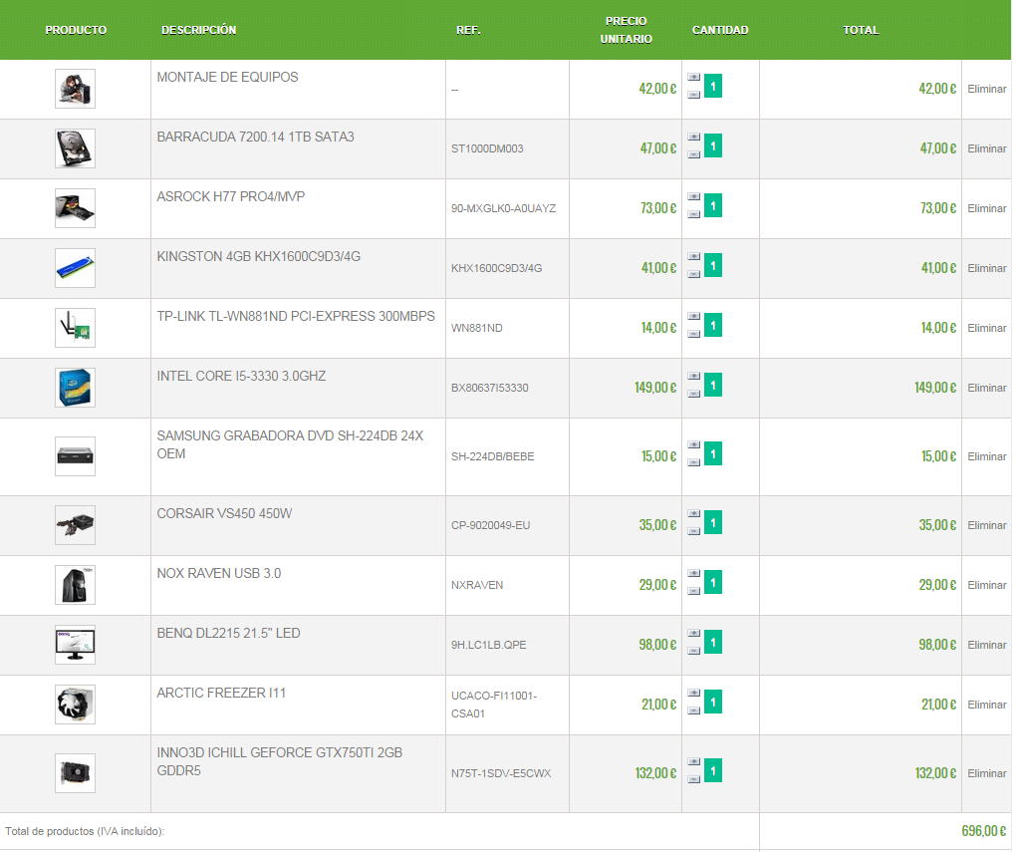Open the Inno3D graphics card thumbnail
Image resolution: width=1016 pixels, height=852 pixels.
[75, 772]
